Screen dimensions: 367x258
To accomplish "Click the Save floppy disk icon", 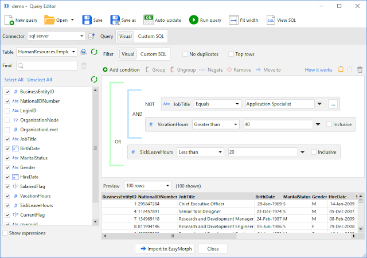I will click(87, 20).
